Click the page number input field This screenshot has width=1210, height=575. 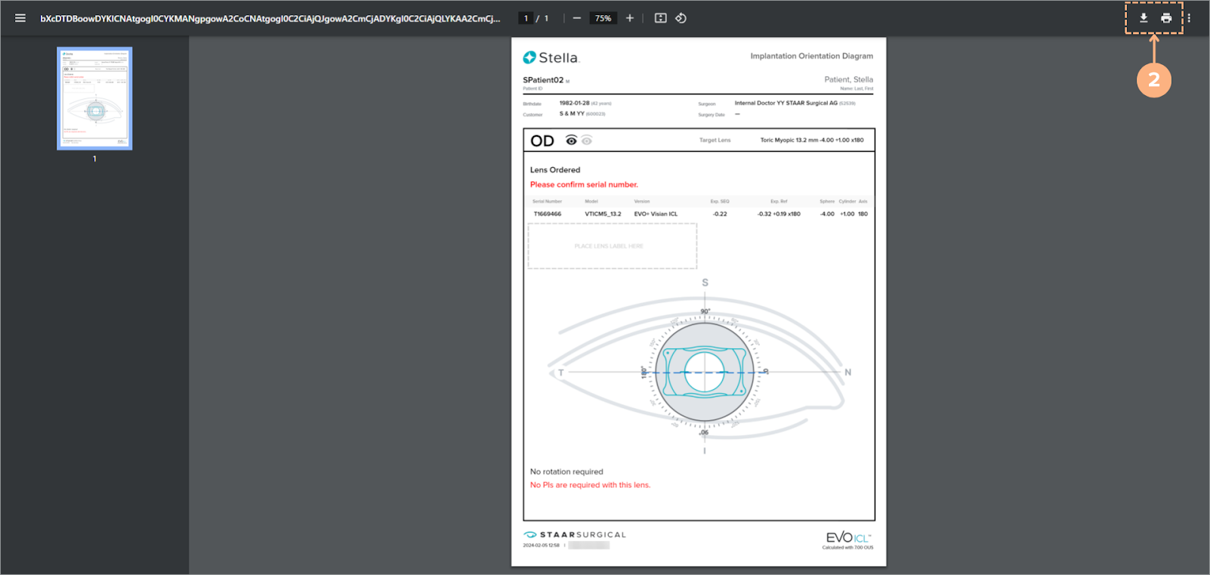click(x=526, y=18)
